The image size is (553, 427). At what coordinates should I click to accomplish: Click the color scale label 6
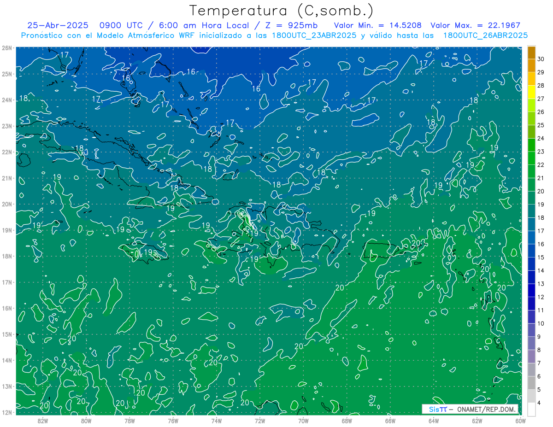539,376
